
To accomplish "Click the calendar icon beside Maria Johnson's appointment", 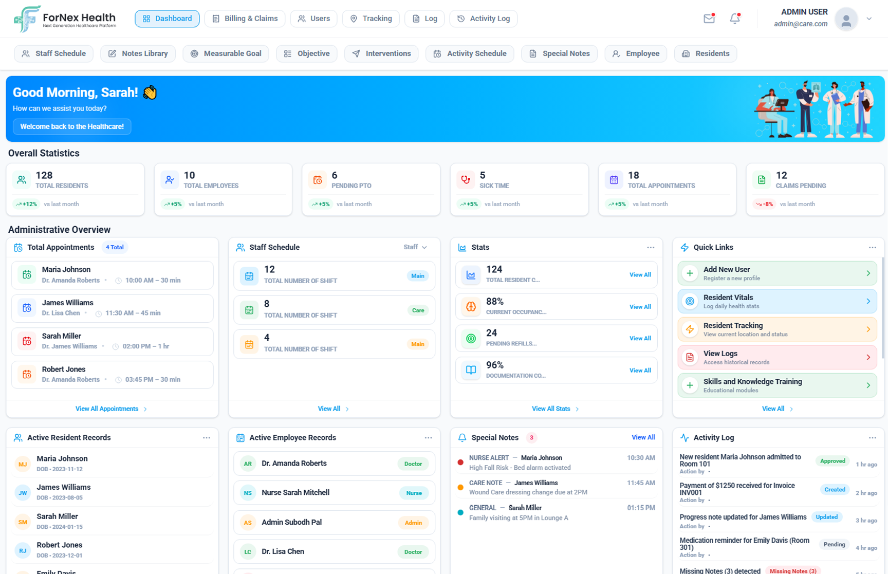I will pos(26,275).
